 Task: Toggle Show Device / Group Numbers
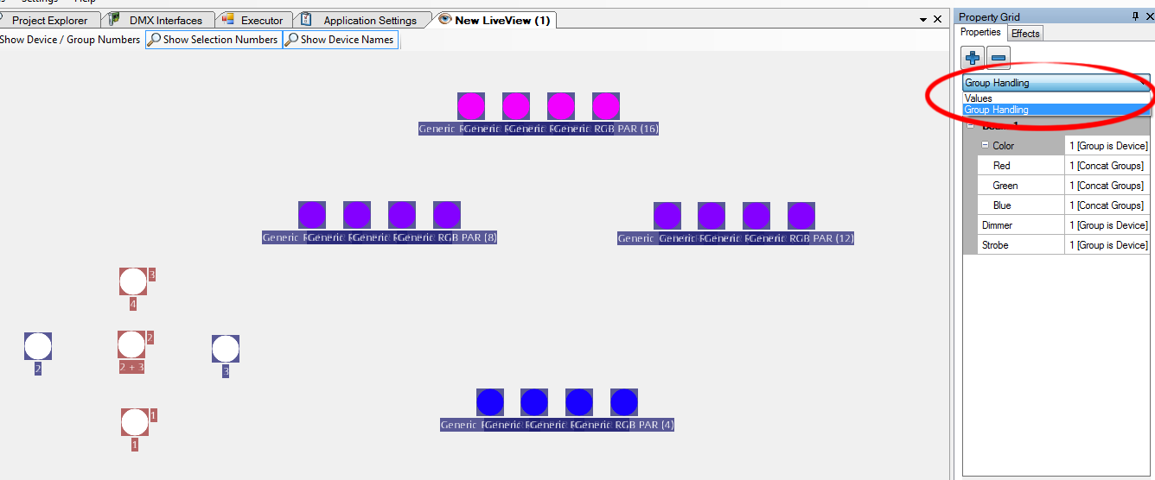(x=70, y=40)
